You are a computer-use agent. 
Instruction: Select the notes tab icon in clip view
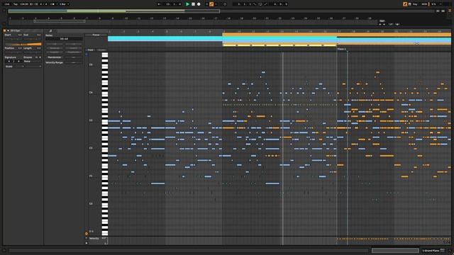tap(50, 30)
